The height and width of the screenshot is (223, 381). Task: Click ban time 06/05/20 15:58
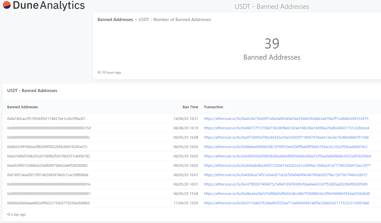pos(186,194)
